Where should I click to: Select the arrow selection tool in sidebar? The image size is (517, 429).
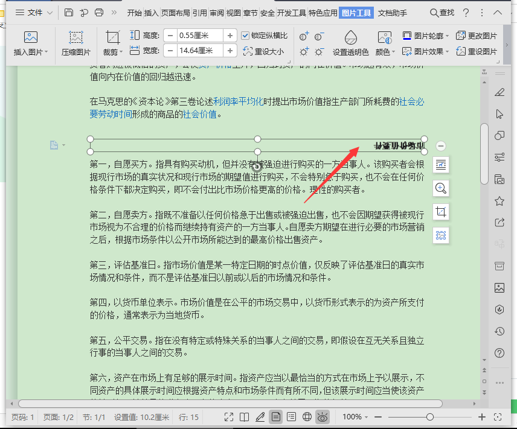point(499,114)
